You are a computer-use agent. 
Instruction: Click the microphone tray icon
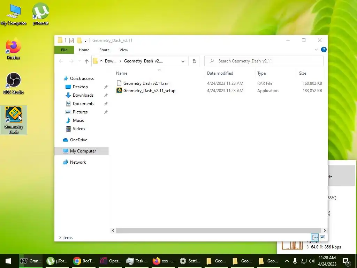point(295,261)
